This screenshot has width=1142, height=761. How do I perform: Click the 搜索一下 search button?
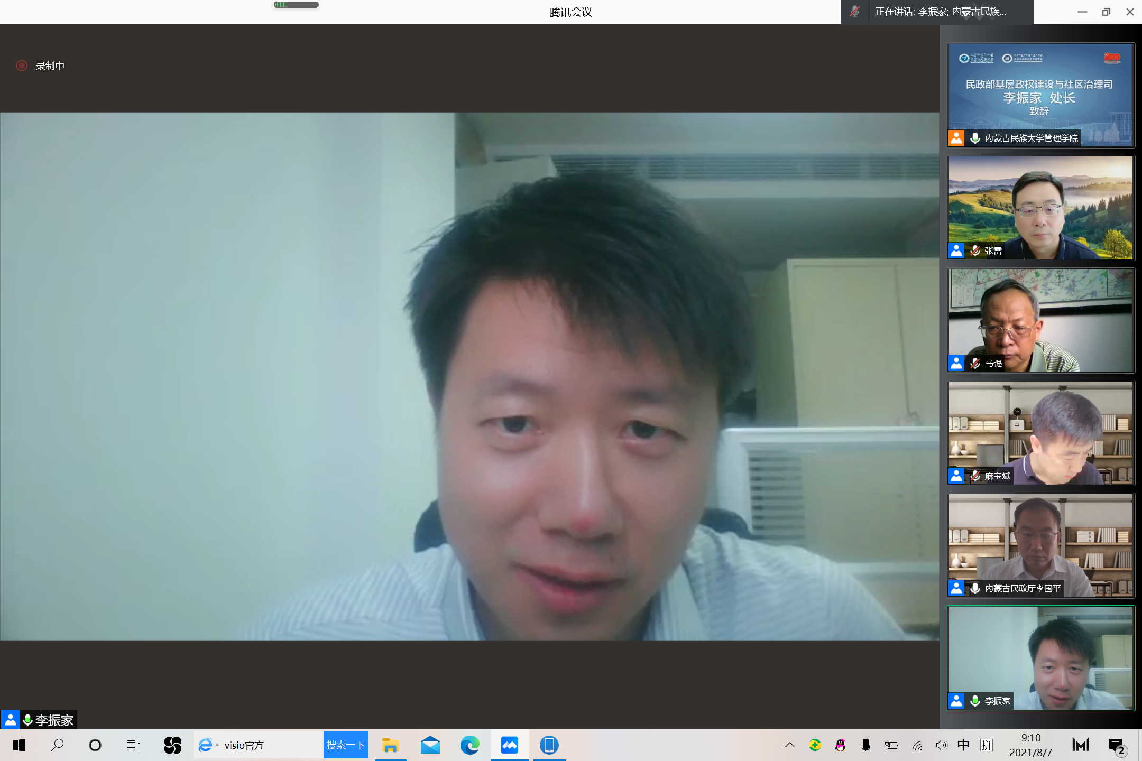[345, 745]
